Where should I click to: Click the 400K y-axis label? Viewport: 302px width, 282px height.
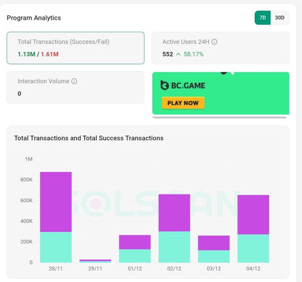click(27, 221)
